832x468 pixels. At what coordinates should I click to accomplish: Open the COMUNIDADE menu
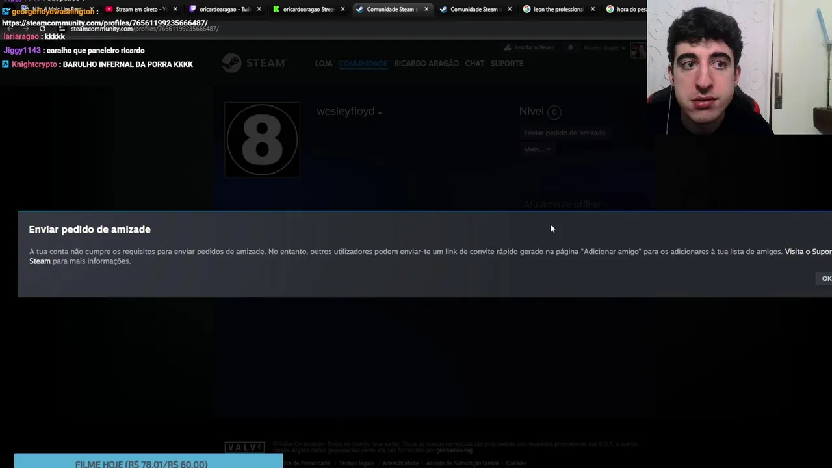point(363,63)
